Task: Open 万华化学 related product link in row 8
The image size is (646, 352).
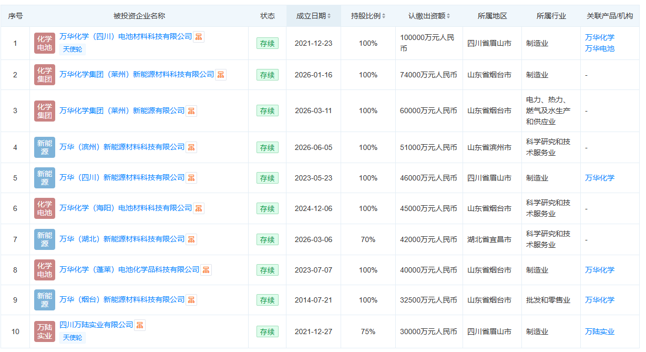Action: point(600,270)
